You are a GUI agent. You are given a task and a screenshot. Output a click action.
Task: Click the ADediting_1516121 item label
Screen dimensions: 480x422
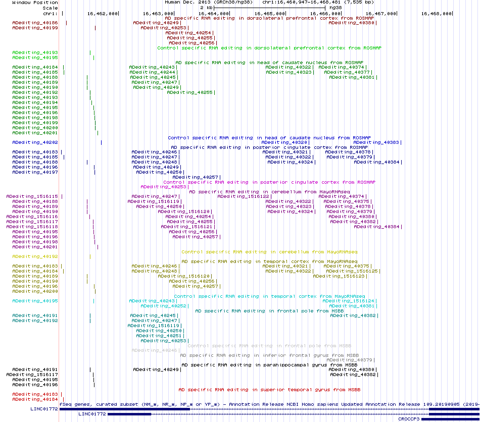[x=186, y=227]
